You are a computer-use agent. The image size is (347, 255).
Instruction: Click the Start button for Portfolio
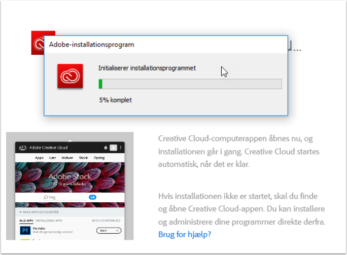coord(109,231)
